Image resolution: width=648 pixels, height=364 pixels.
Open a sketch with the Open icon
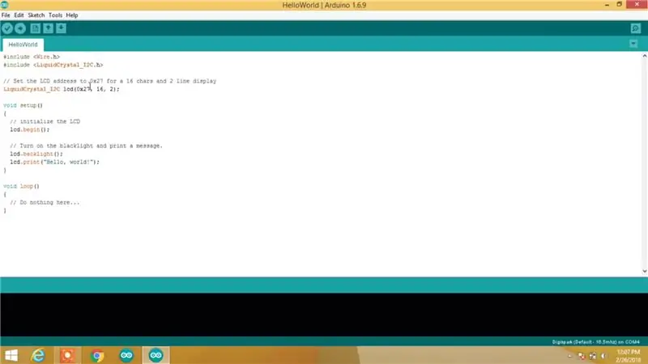(48, 28)
